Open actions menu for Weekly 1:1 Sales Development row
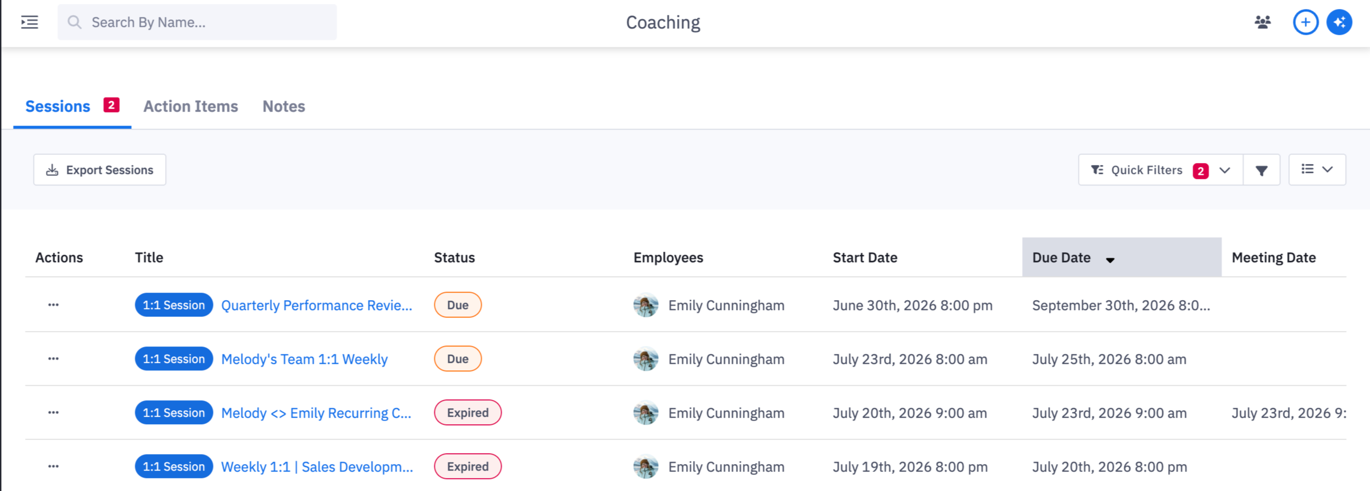Viewport: 1370px width, 491px height. click(x=53, y=466)
